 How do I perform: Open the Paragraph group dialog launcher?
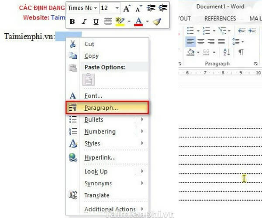pos(255,64)
